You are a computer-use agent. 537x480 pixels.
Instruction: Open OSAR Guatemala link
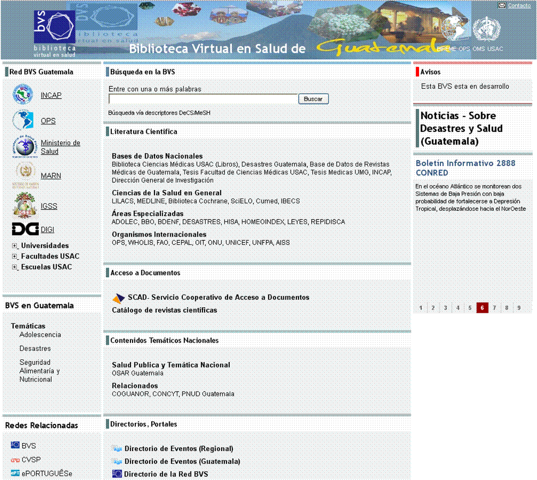[138, 373]
